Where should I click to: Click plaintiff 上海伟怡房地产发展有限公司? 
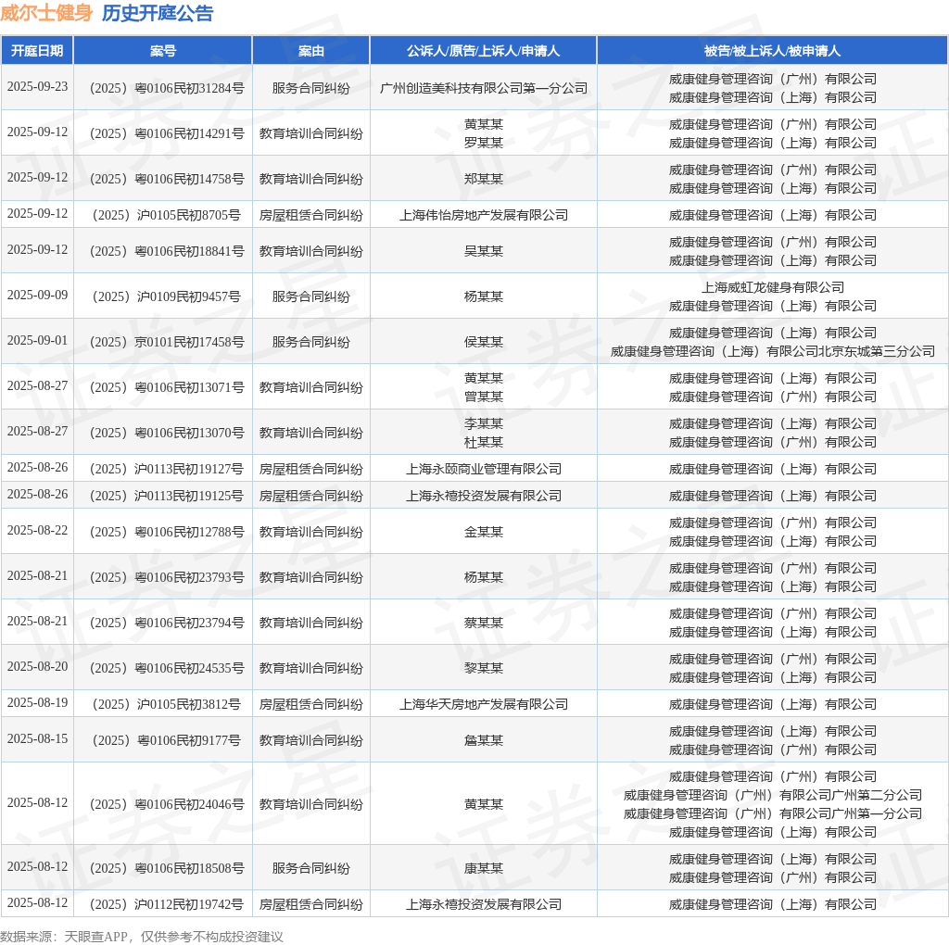click(484, 215)
